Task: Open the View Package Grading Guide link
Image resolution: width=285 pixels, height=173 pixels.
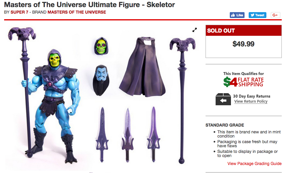Action: tap(255, 164)
